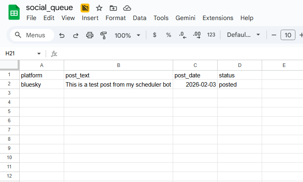Click the 'post_text' header cell
The image size is (303, 182).
(119, 75)
